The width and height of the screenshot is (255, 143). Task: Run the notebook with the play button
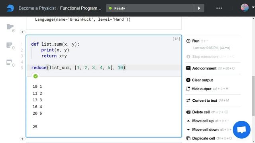[x=199, y=8]
